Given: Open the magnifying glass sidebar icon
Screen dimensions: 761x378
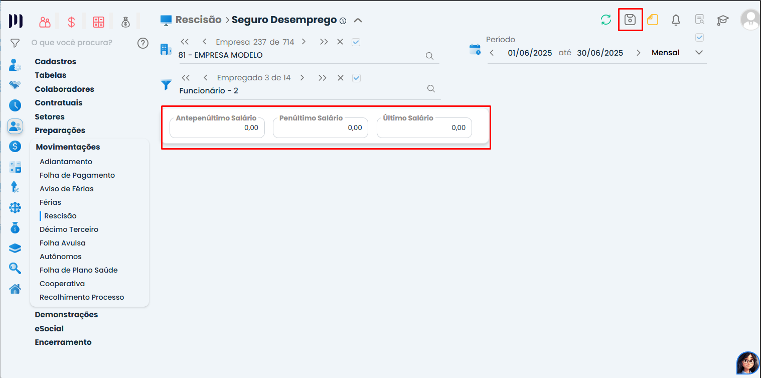Looking at the screenshot, I should click(15, 269).
